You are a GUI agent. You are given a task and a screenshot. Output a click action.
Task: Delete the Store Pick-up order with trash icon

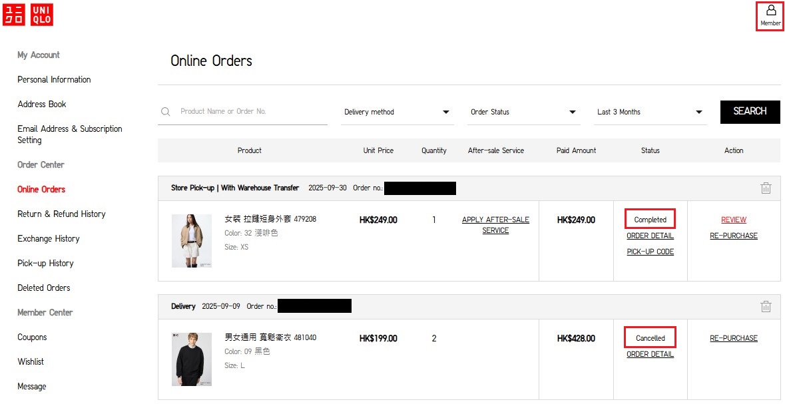pyautogui.click(x=766, y=188)
